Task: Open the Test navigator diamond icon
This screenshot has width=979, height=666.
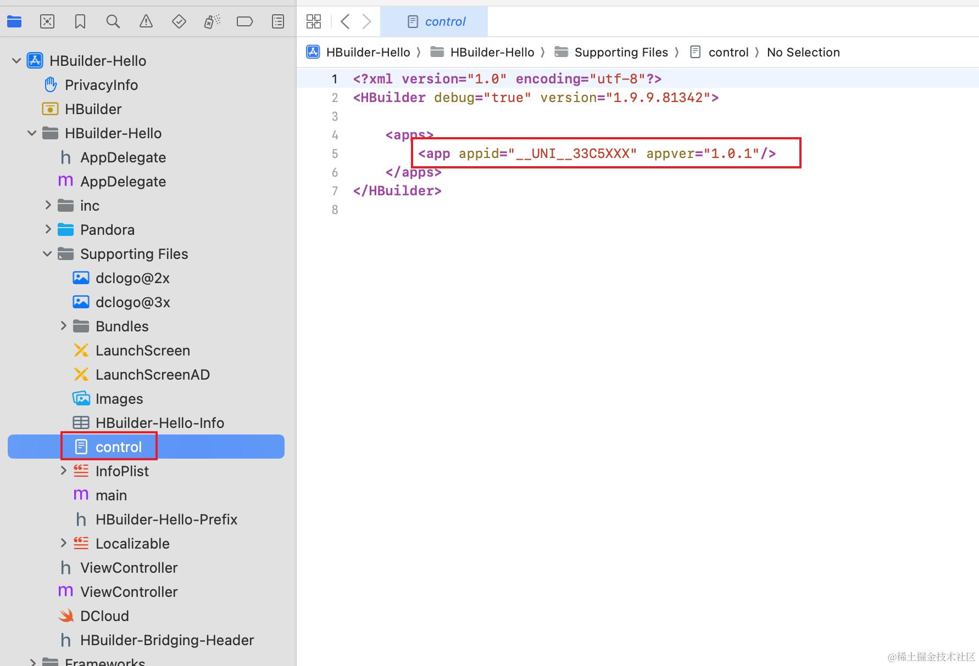Action: coord(179,21)
